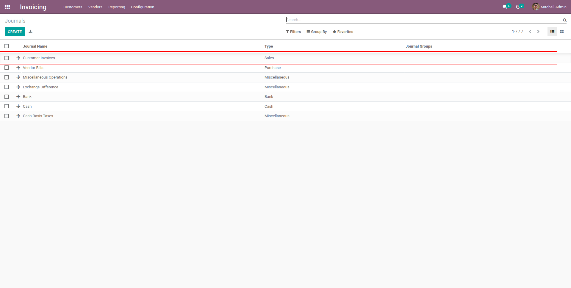Screen dimensions: 571x288
Task: Click the search magnifier icon
Action: click(564, 20)
